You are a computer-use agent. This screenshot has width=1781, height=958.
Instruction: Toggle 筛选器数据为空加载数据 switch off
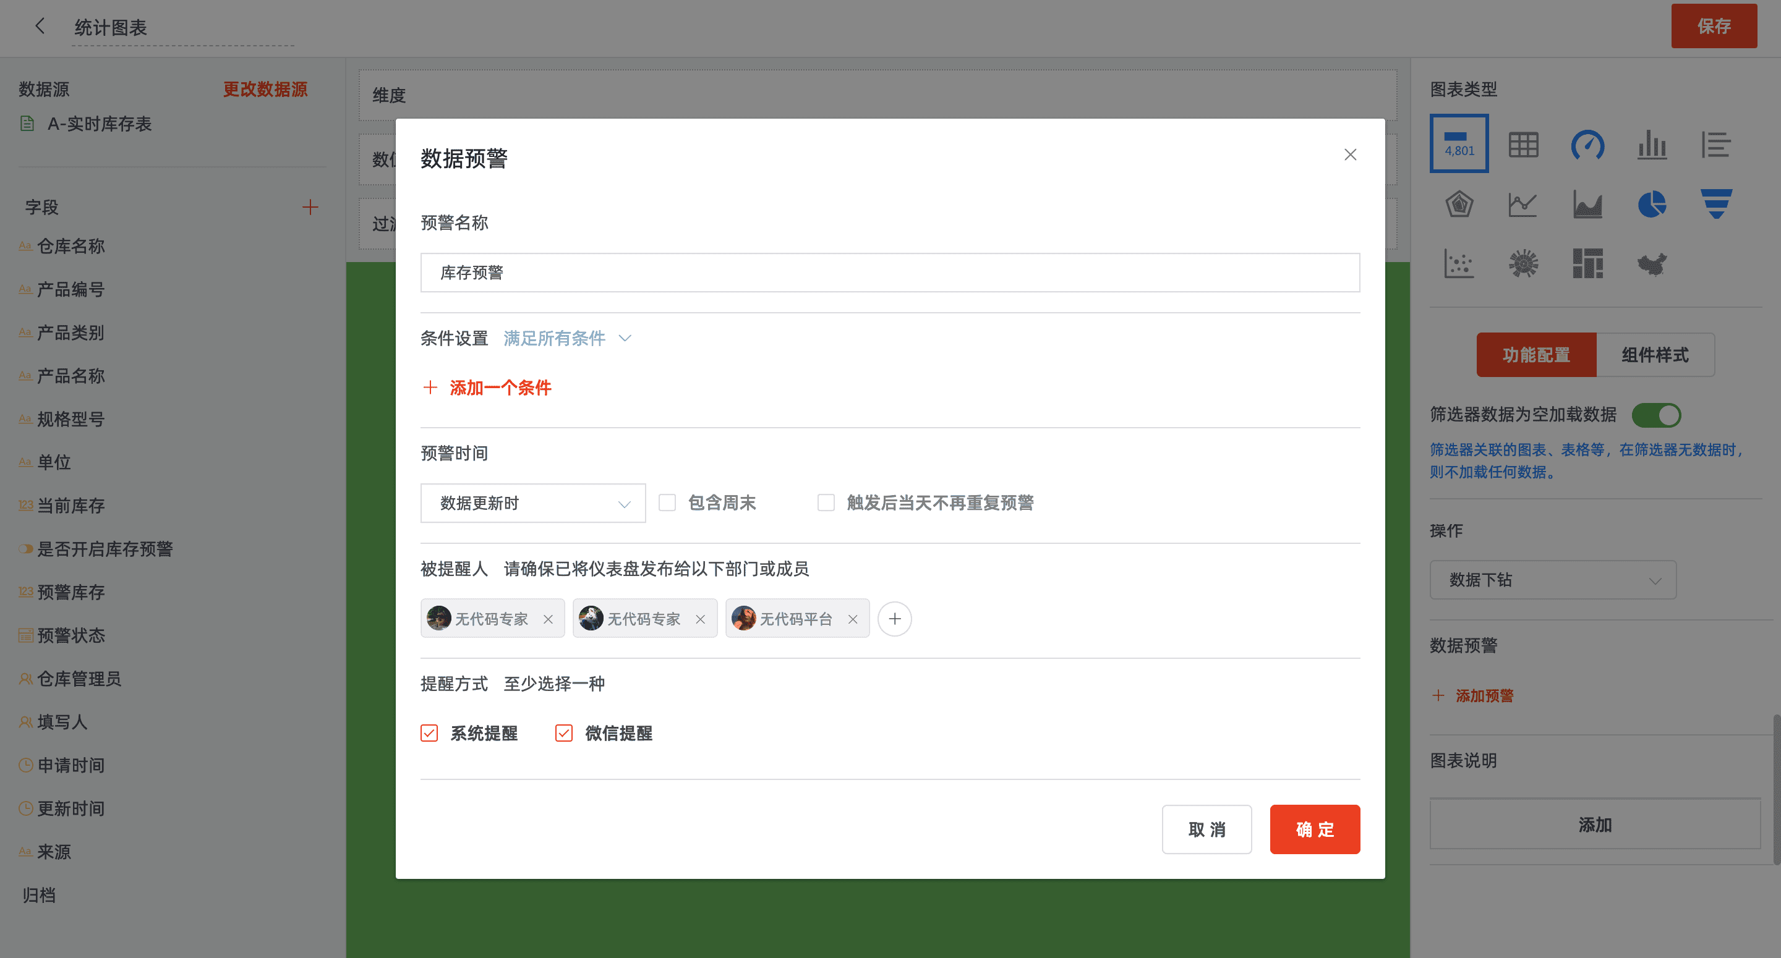click(x=1657, y=415)
